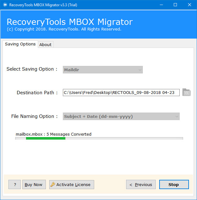Screen dimensions: 197x200
Task: Select the Saving Options tab
Action: tap(20, 44)
